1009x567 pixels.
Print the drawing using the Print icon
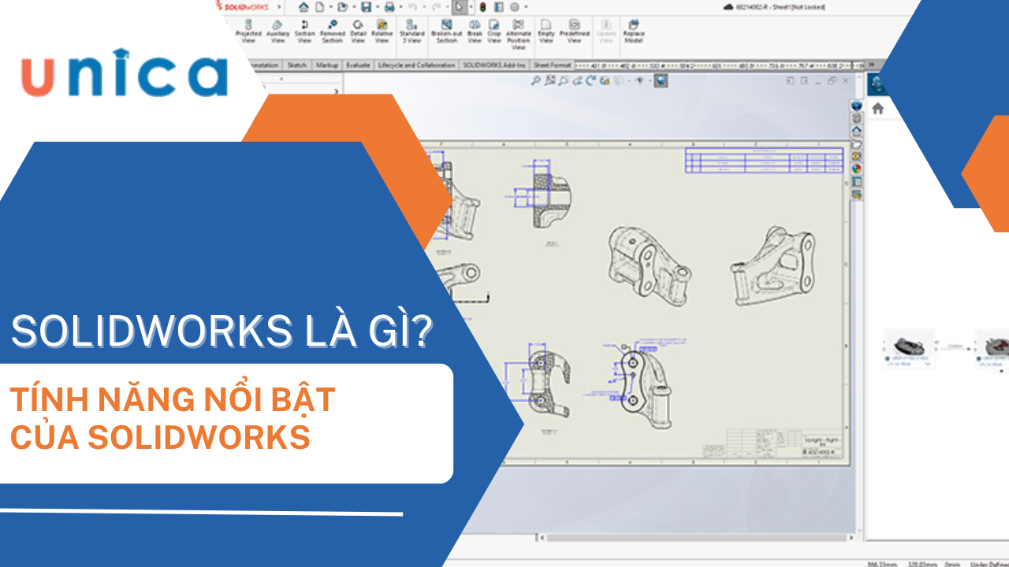coord(389,6)
